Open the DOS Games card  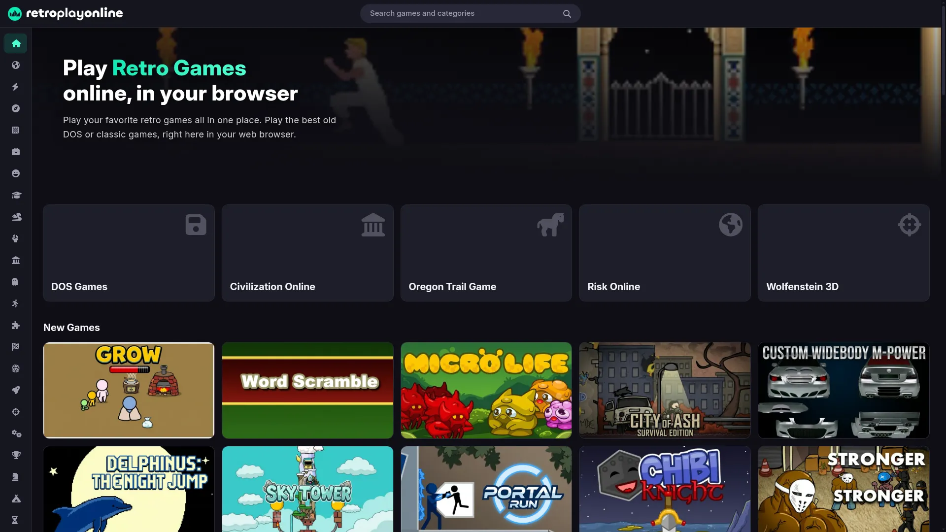point(129,253)
